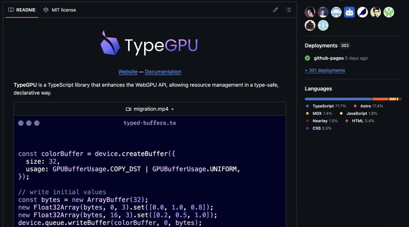
Task: Click 'const colorBuffer' code line in video
Action: pos(97,154)
